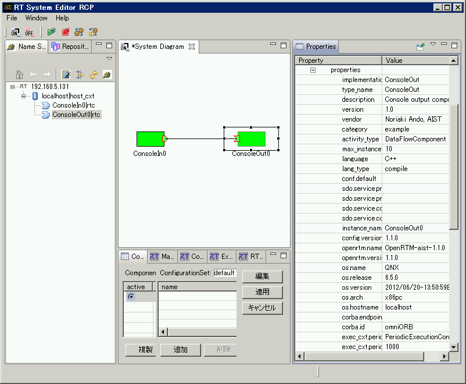Screen dimensions: 466x384
Task: Switch to the RT Co... tab
Action: click(192, 257)
